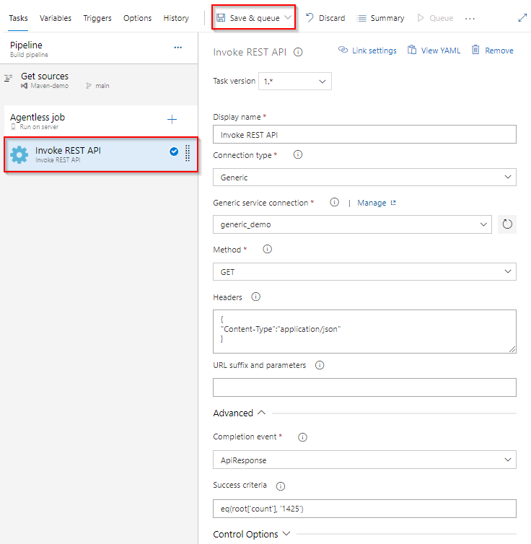Show Completion event info tooltip
Screen dimensions: 531x544
[302, 437]
